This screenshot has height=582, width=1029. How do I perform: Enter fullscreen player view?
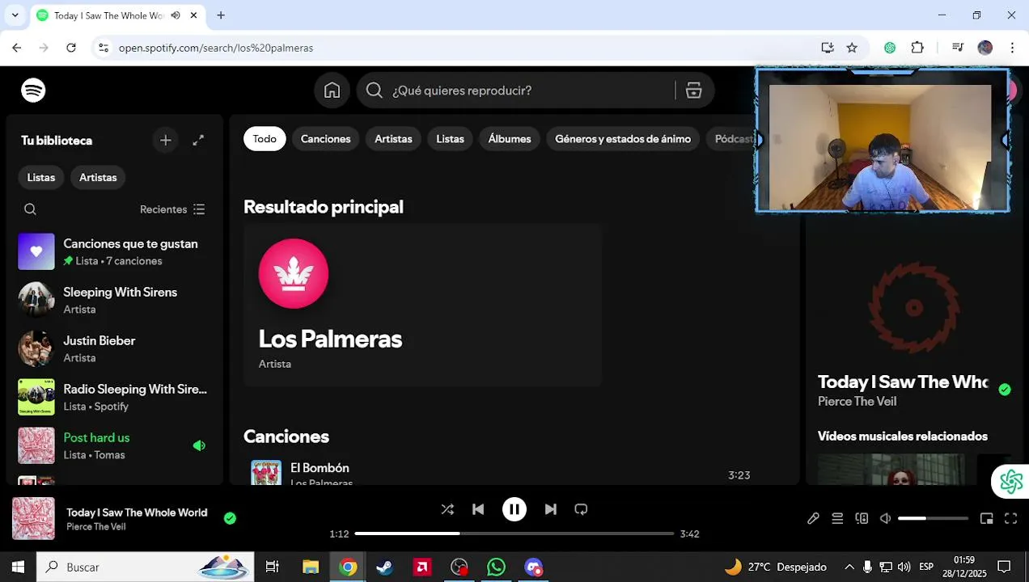point(1010,518)
